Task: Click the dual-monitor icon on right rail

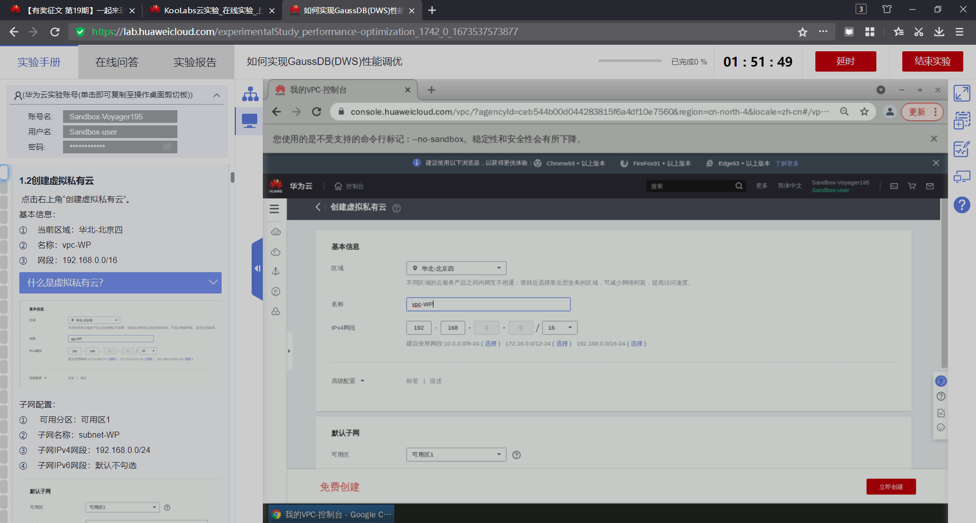Action: point(962,177)
